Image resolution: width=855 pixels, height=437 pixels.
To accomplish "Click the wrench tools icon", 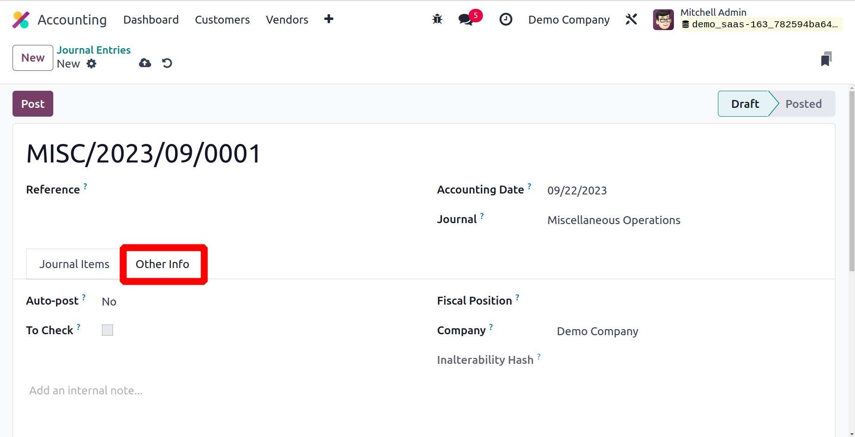I will 631,19.
